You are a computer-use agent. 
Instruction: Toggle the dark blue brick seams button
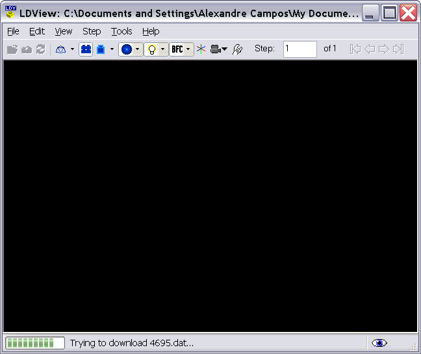pos(86,49)
